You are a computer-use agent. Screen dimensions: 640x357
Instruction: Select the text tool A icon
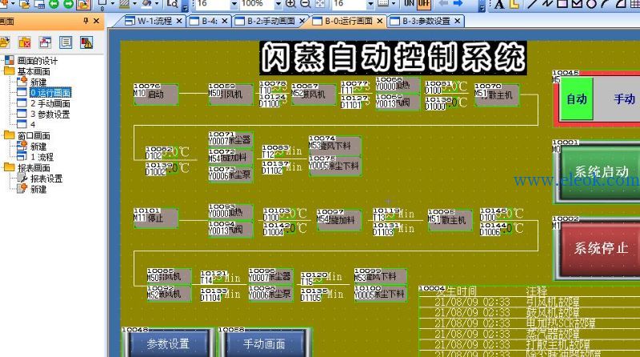coord(499,4)
